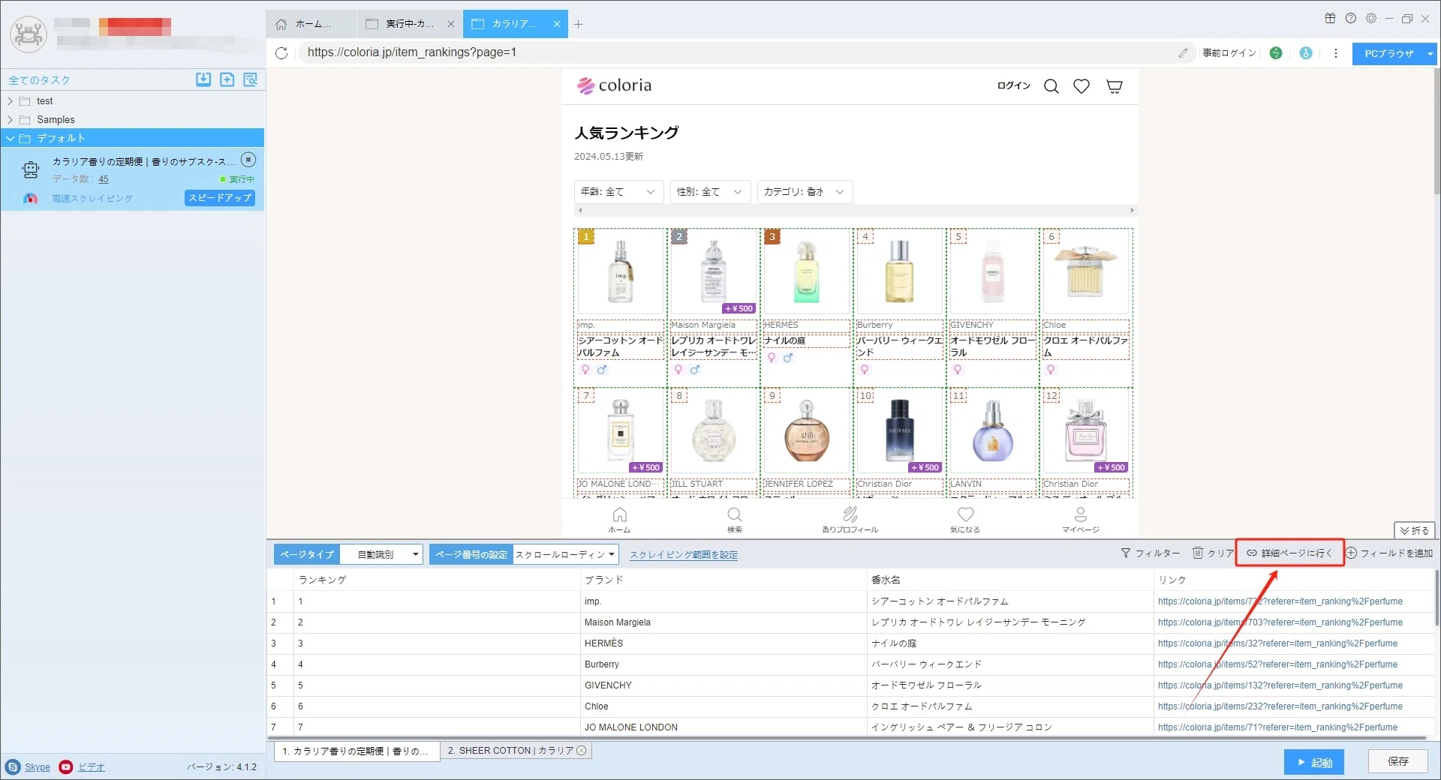
Task: Close the SHEER COTTON bottom tab
Action: tap(582, 750)
